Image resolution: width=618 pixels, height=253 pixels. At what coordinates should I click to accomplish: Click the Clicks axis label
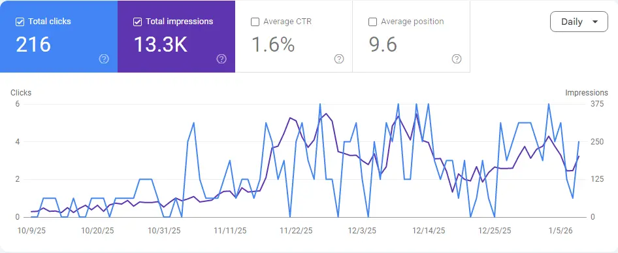click(x=21, y=93)
